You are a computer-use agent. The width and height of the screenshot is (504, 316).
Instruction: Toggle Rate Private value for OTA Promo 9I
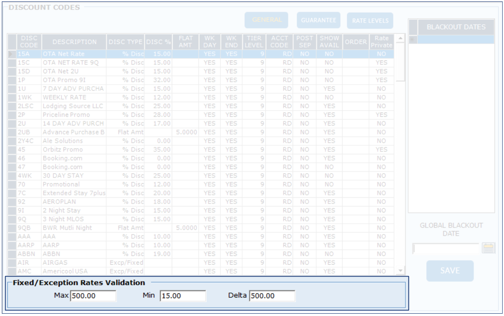click(x=381, y=80)
